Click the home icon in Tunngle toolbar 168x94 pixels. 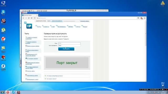[23, 11]
